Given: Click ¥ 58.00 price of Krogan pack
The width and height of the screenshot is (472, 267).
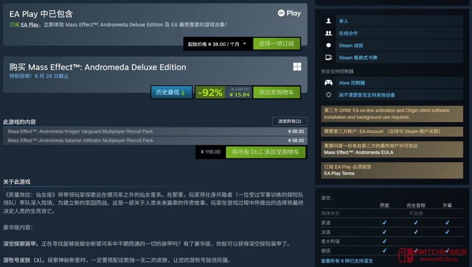Looking at the screenshot, I should coord(296,132).
